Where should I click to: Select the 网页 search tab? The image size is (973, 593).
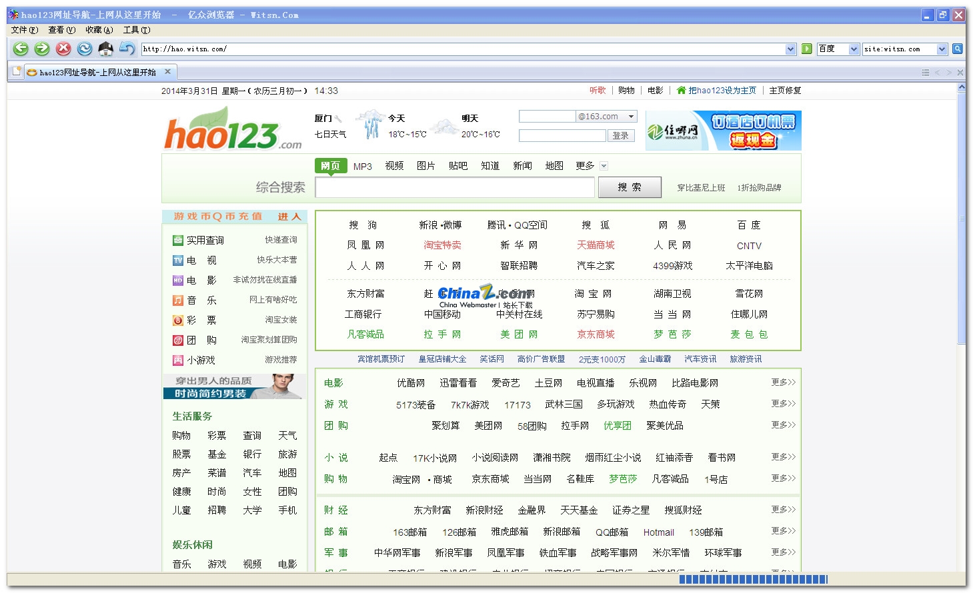click(331, 166)
